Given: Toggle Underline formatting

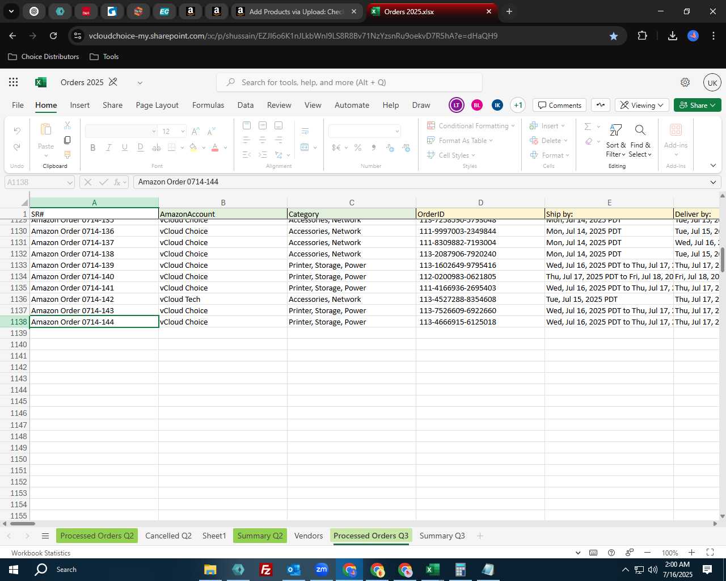Looking at the screenshot, I should coord(124,148).
